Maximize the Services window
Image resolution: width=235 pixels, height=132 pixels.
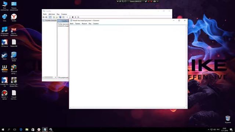click(x=164, y=11)
